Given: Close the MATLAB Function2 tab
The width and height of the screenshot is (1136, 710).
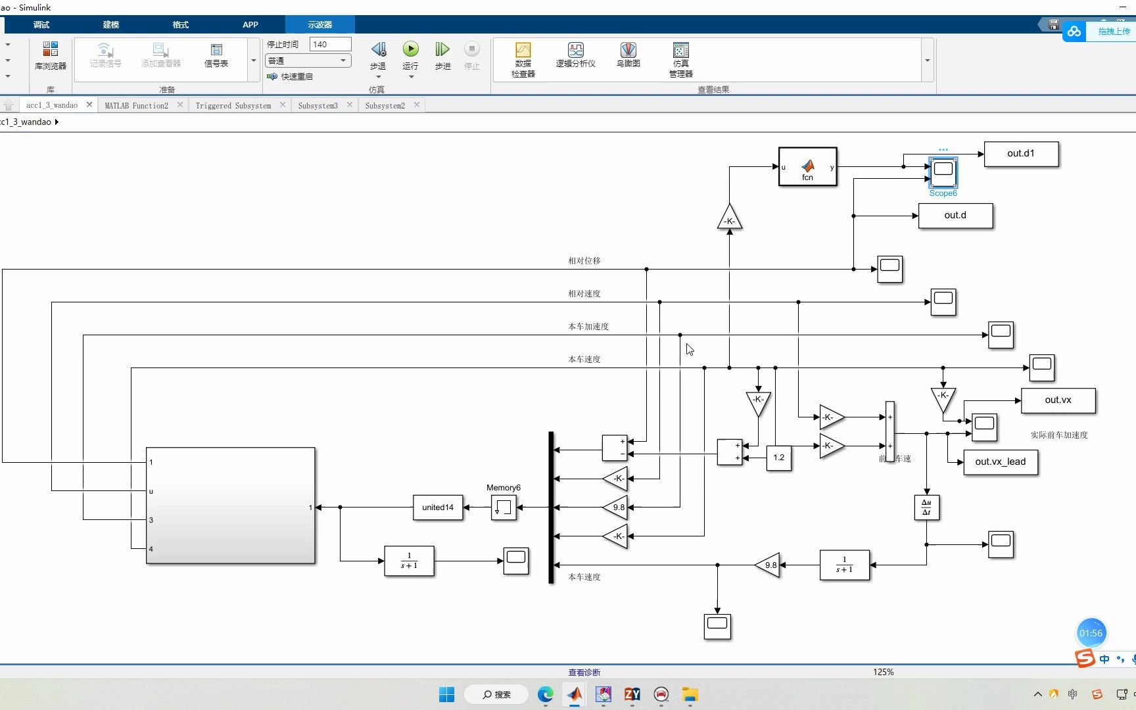Looking at the screenshot, I should coord(180,105).
